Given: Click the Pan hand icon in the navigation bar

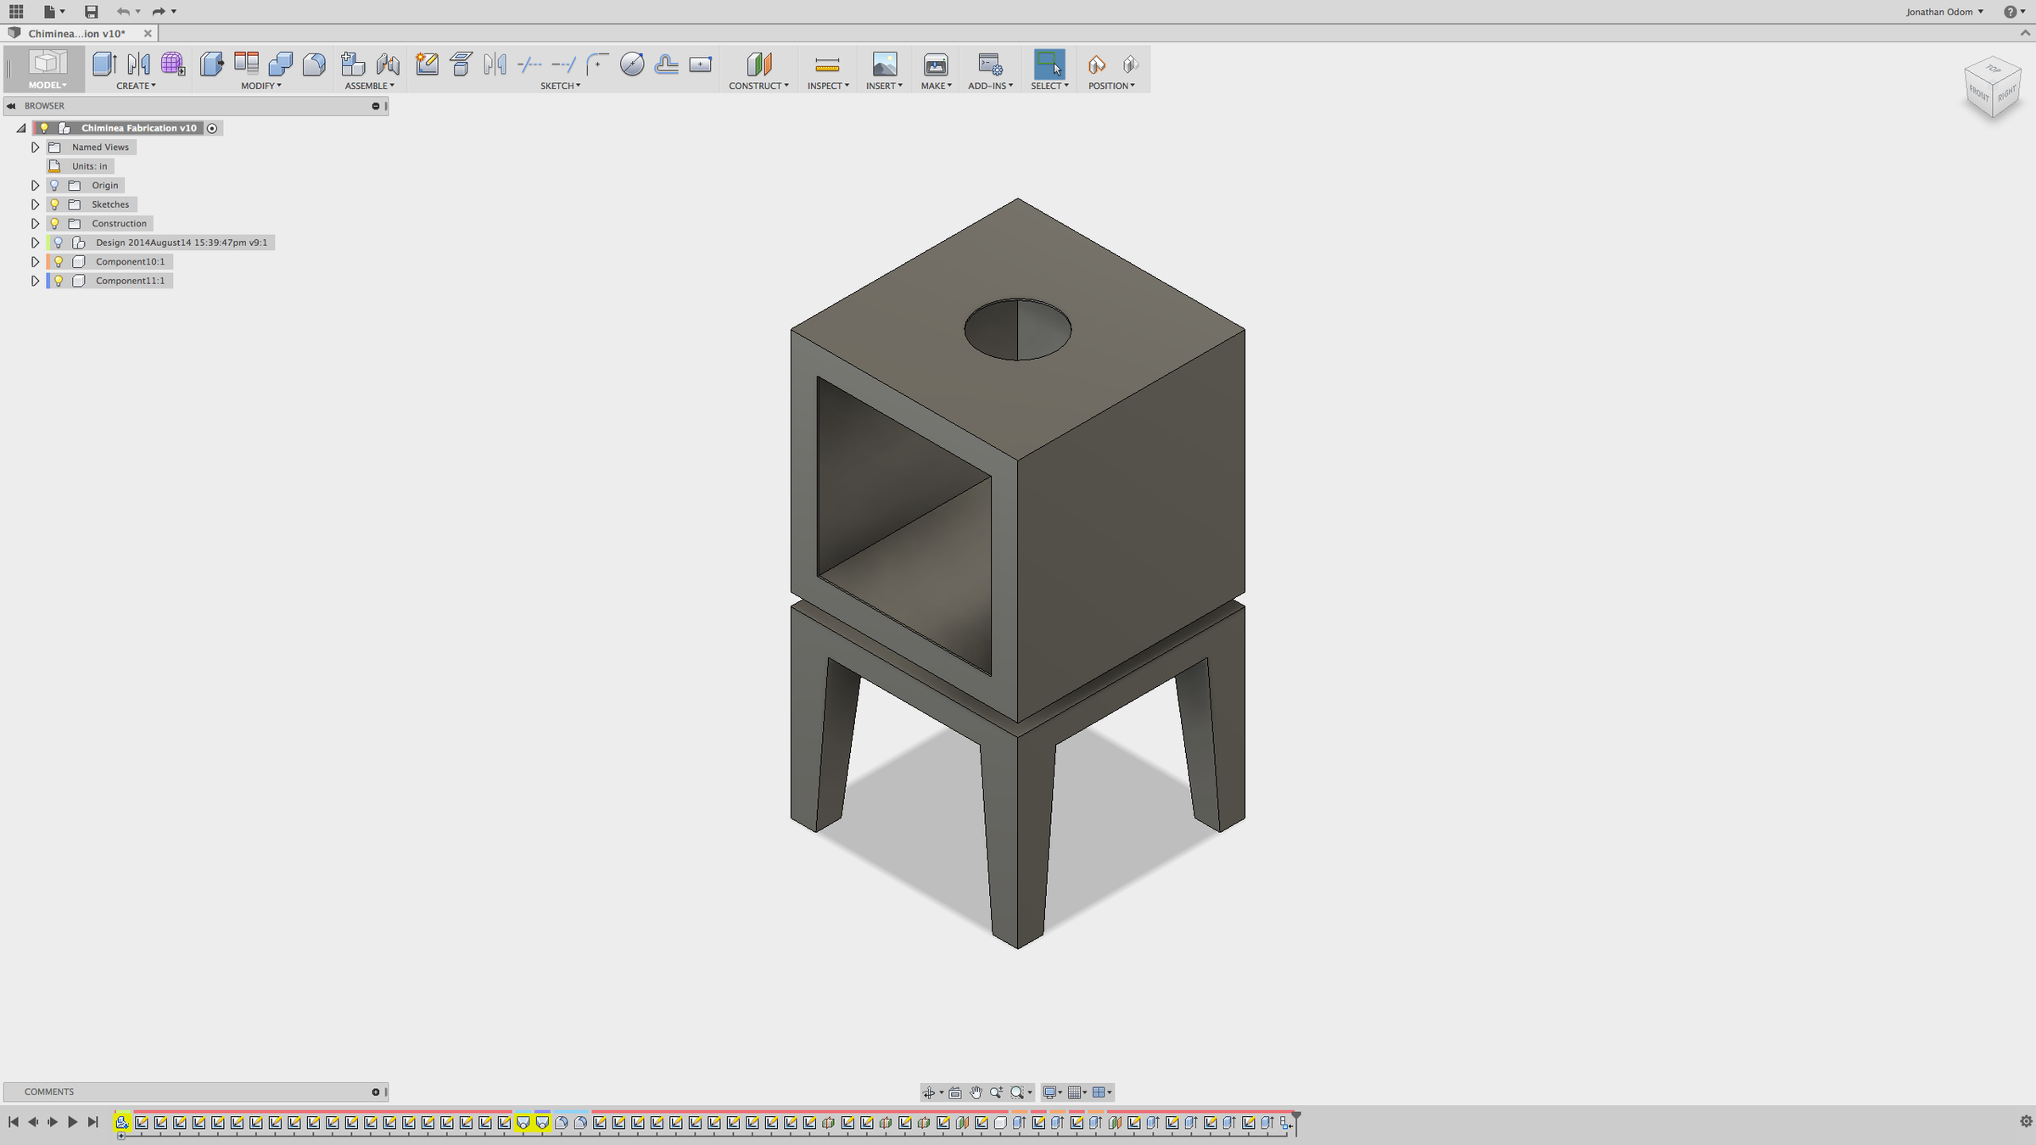Looking at the screenshot, I should [976, 1092].
